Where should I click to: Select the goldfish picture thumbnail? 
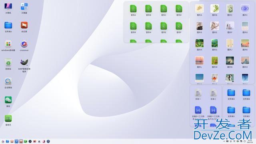point(214,78)
